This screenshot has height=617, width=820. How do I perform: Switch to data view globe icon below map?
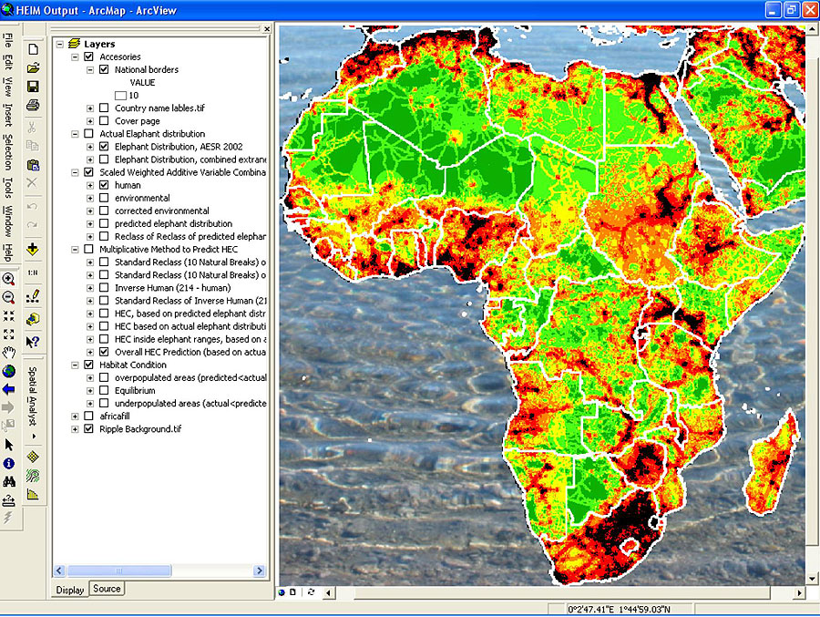(282, 592)
